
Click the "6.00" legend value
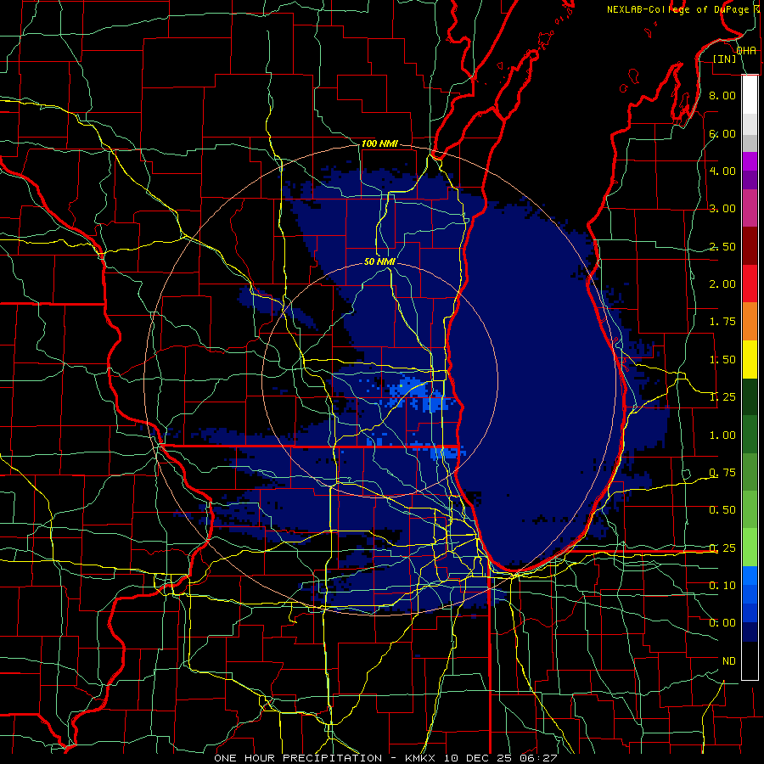[722, 133]
